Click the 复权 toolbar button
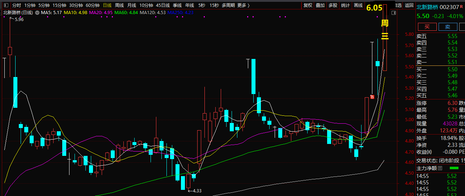Image resolution: width=465 pixels, height=196 pixels. (x=308, y=5)
